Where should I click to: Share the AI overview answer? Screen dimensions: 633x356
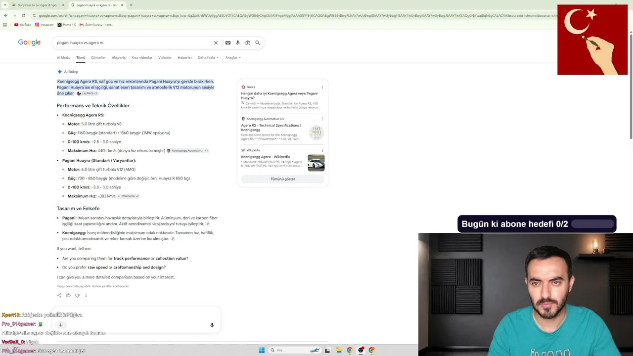click(x=59, y=295)
